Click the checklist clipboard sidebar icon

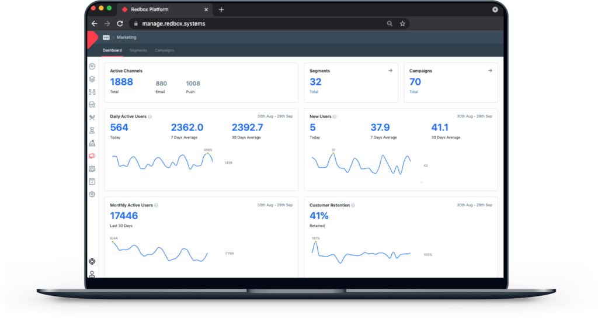click(92, 181)
